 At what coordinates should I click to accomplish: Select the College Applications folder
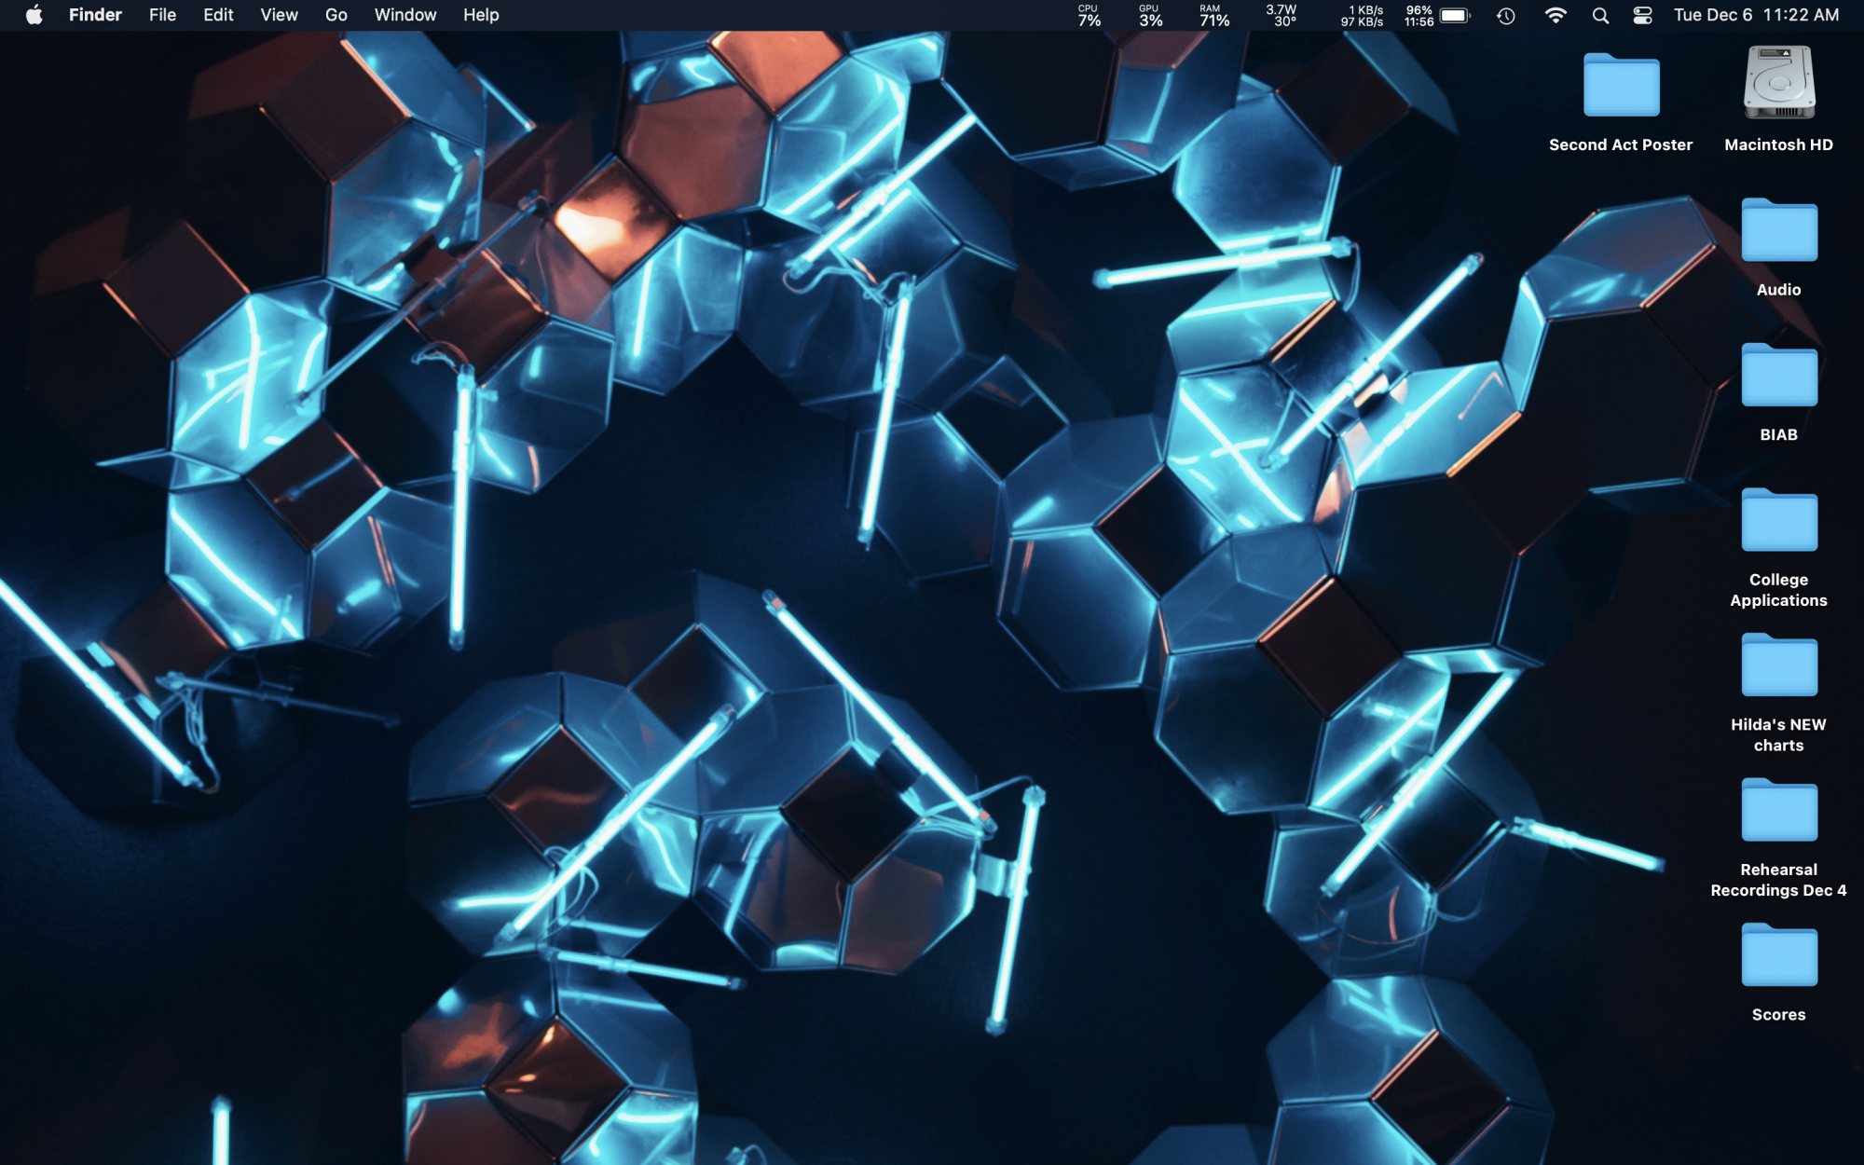[1778, 521]
